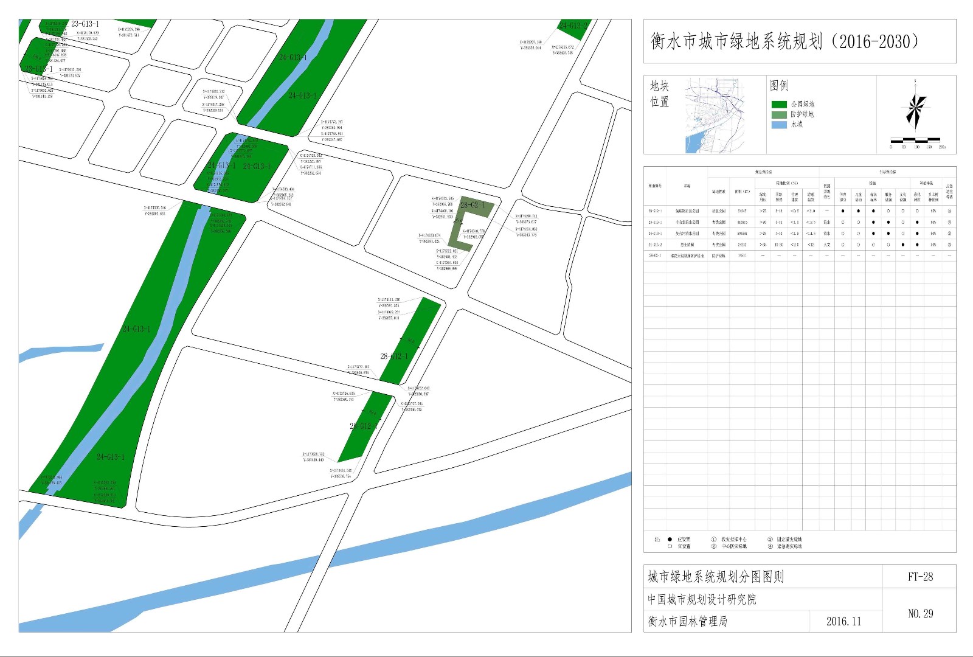Click the 衡水市园林管理局 text
The image size is (973, 657).
(687, 621)
